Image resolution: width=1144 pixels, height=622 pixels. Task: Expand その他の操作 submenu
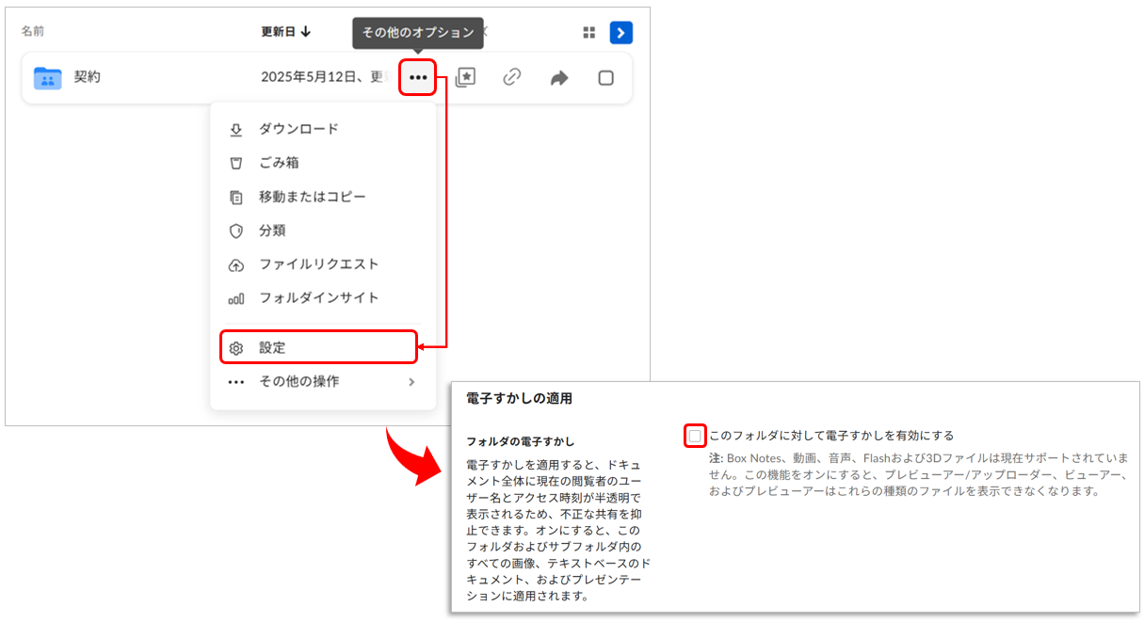click(411, 382)
